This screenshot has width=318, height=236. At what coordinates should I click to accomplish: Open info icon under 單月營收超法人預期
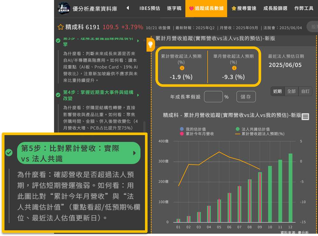click(234, 68)
